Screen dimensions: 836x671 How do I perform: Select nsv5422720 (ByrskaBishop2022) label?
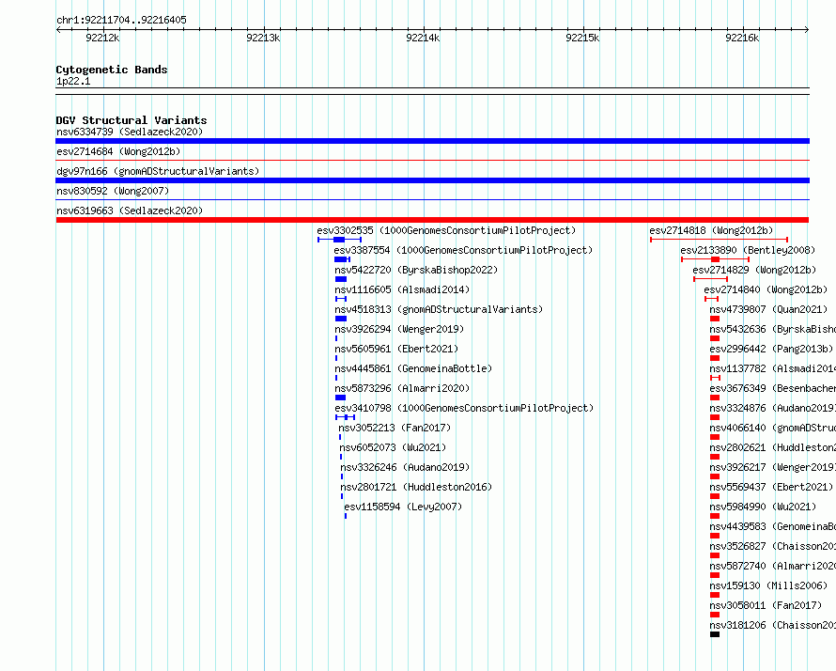pos(416,270)
